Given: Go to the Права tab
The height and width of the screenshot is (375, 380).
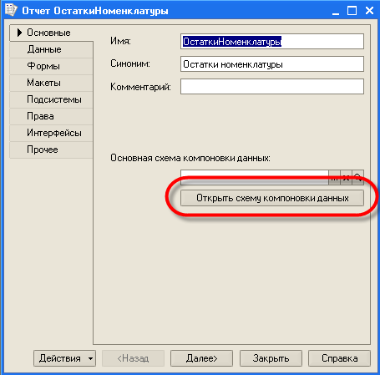Looking at the screenshot, I should click(x=51, y=116).
